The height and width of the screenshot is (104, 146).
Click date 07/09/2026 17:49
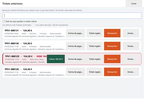(x=12, y=47)
